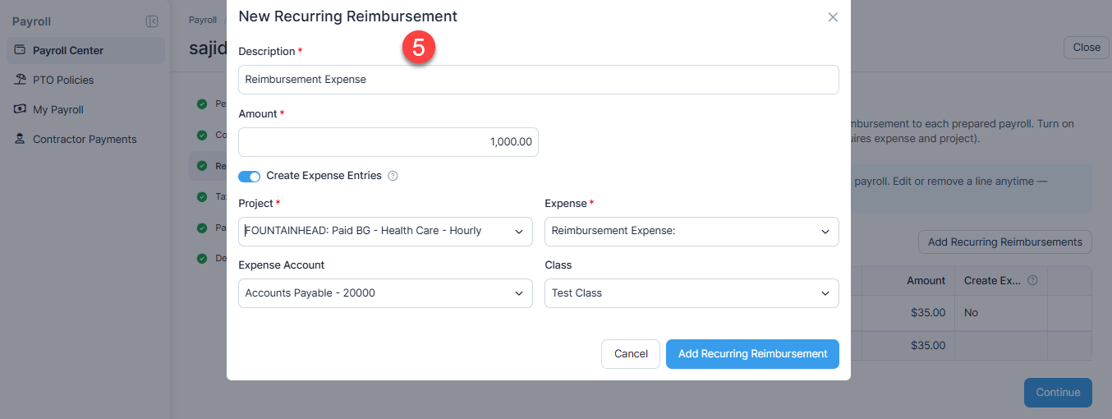Click the Contractor Payments person icon
Screen dimensions: 1112x419
(x=20, y=139)
